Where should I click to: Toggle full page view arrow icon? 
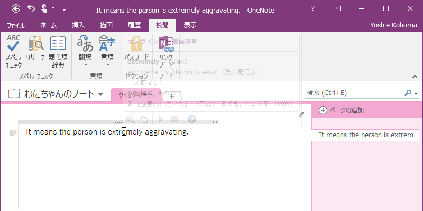pos(301,114)
